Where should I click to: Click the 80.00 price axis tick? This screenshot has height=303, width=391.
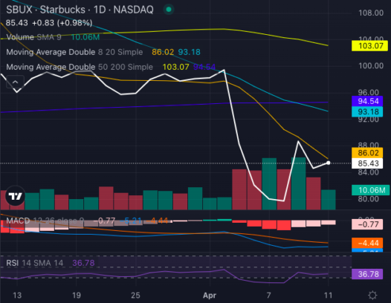coord(368,199)
